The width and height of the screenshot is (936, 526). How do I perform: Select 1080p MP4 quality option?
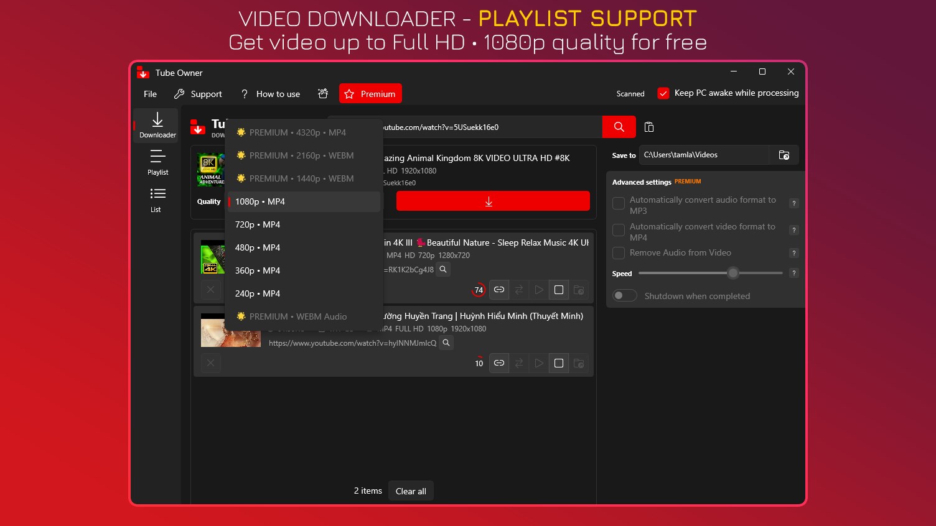tap(304, 201)
